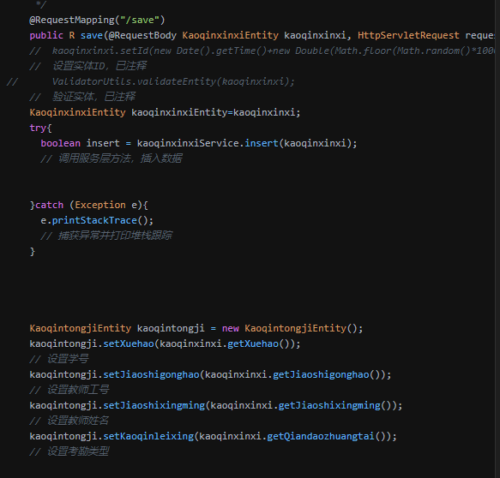Click the comment '设置考勤类型'
500x478 pixels.
pyautogui.click(x=69, y=451)
